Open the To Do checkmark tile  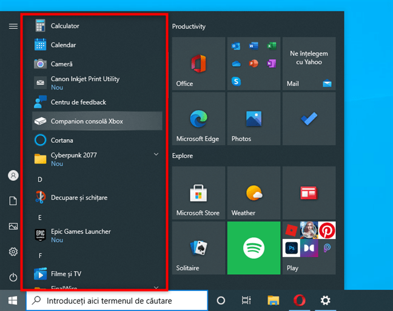click(x=309, y=119)
